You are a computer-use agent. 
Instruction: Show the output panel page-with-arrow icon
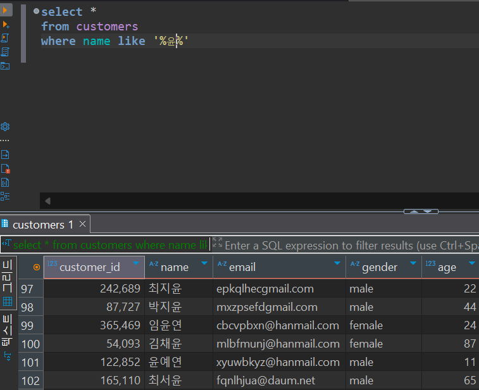click(5, 154)
